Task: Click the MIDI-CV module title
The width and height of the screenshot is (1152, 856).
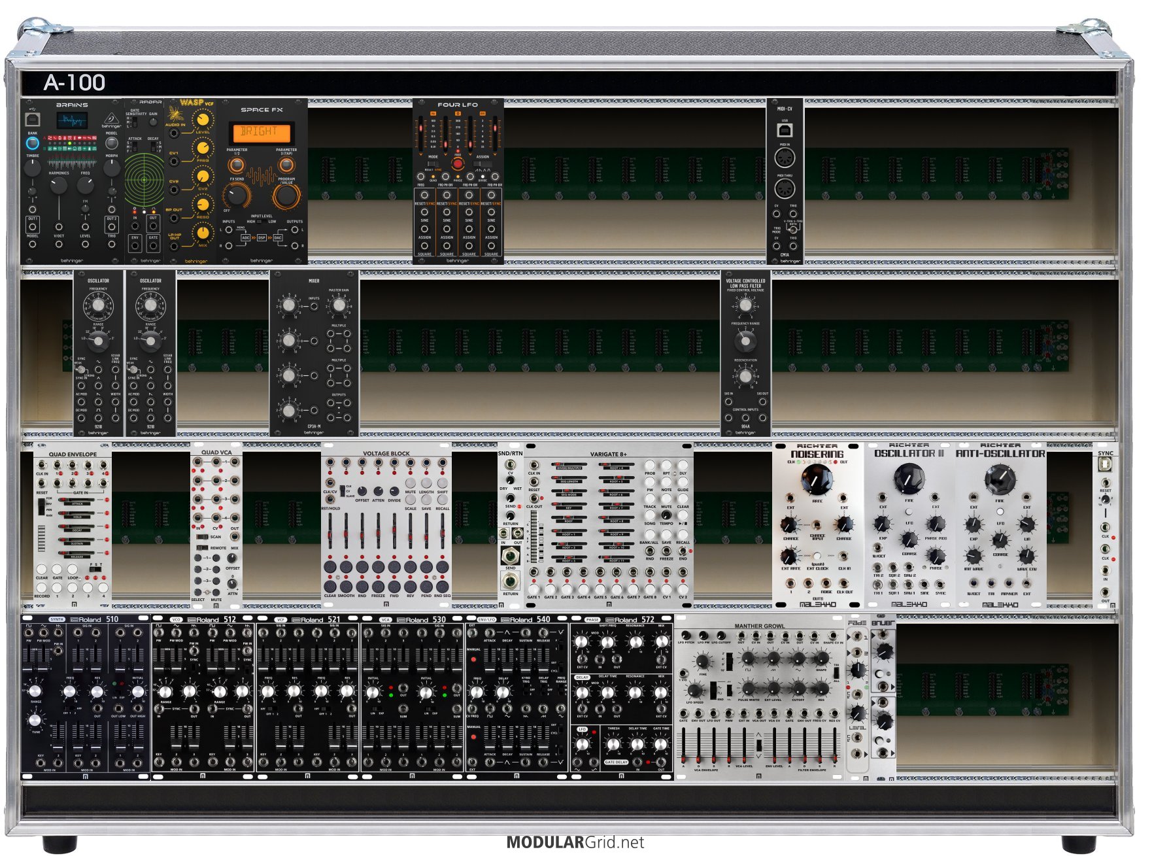Action: tap(785, 109)
